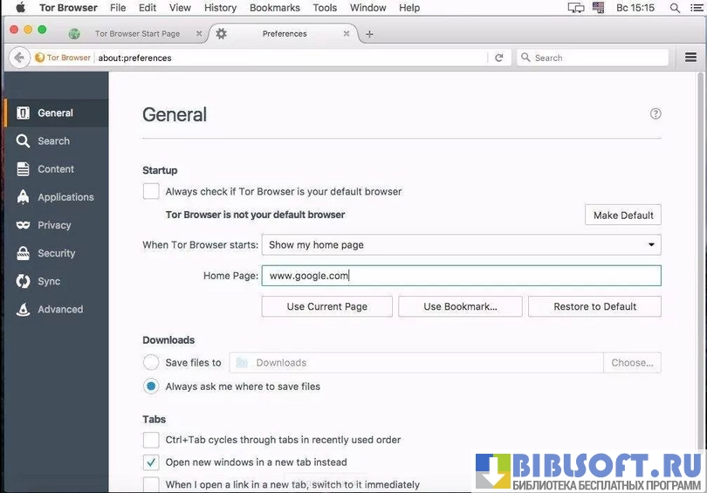Image resolution: width=707 pixels, height=493 pixels.
Task: Enable always check default browser checkbox
Action: (x=151, y=191)
